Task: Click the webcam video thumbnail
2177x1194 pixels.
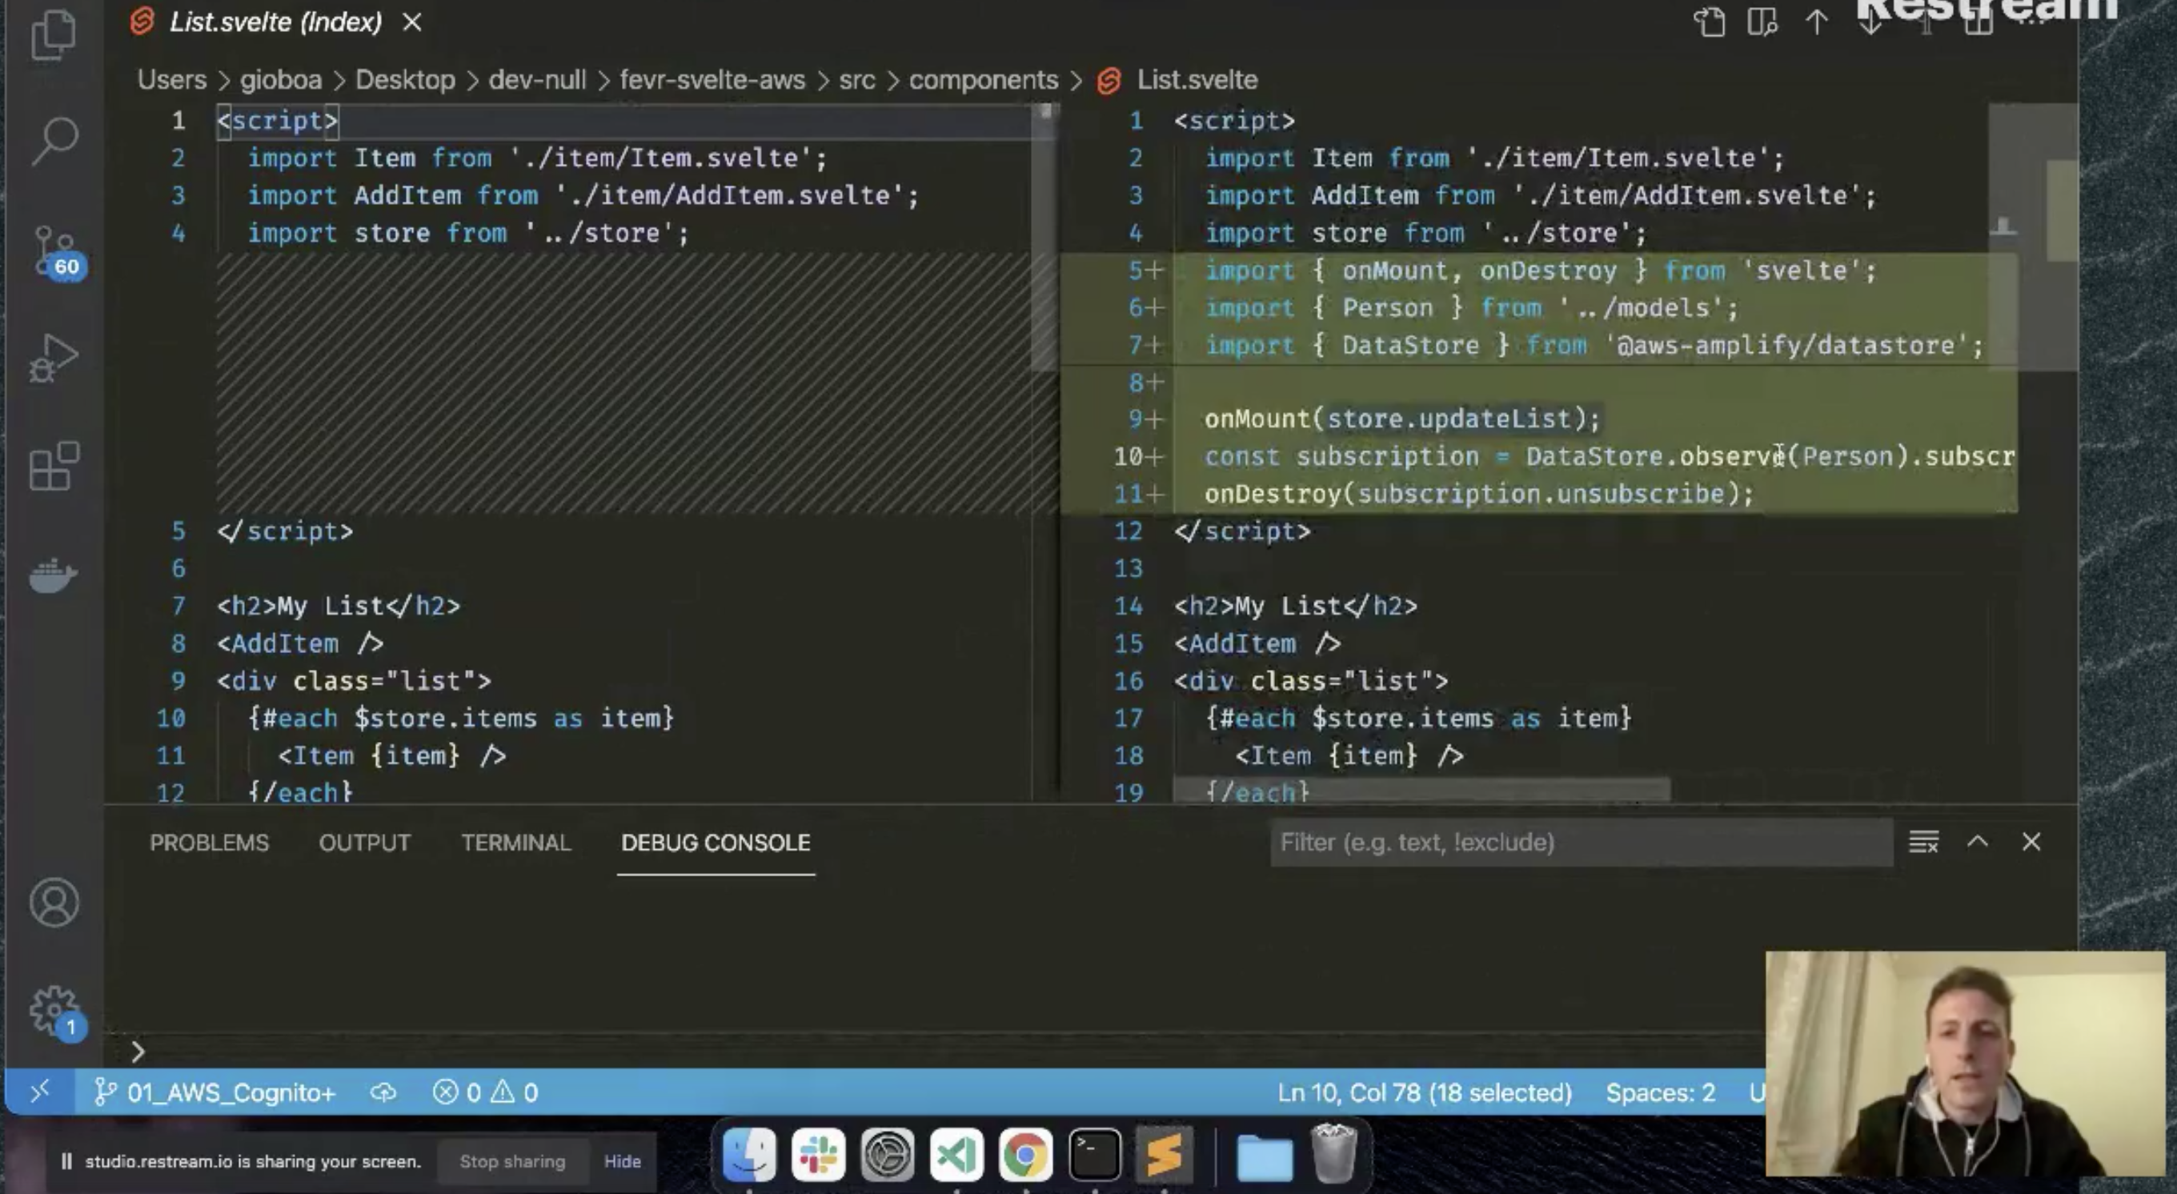Action: point(1966,1063)
